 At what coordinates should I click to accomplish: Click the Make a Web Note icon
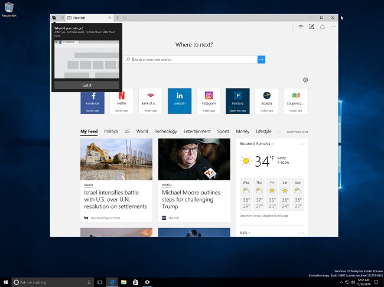[x=311, y=27]
